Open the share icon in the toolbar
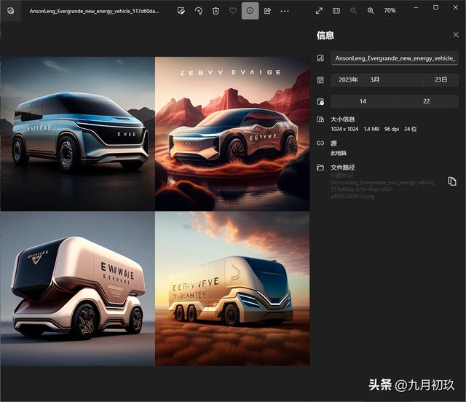The height and width of the screenshot is (402, 466). [x=267, y=11]
